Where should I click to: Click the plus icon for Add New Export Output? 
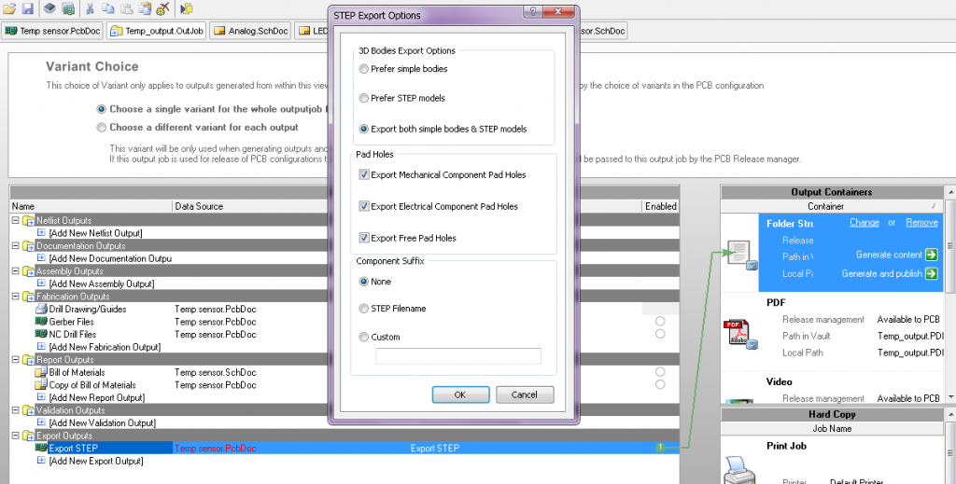click(41, 461)
